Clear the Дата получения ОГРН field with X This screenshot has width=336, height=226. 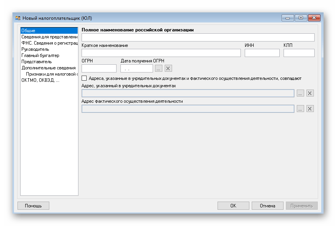coord(168,68)
